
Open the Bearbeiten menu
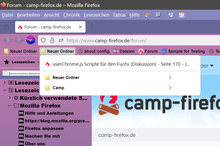pos(28,15)
